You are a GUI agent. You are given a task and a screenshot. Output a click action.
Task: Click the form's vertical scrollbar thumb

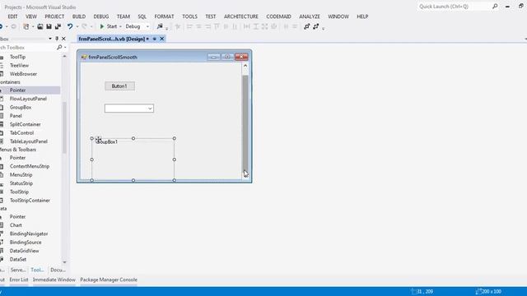coord(245,123)
